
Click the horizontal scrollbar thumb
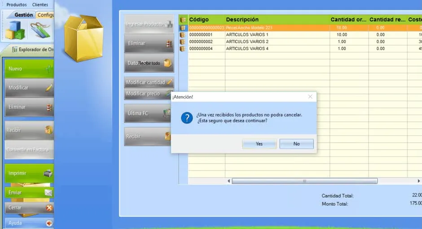pos(305,181)
